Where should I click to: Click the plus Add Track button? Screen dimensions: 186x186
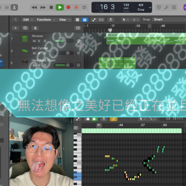click(x=15, y=28)
